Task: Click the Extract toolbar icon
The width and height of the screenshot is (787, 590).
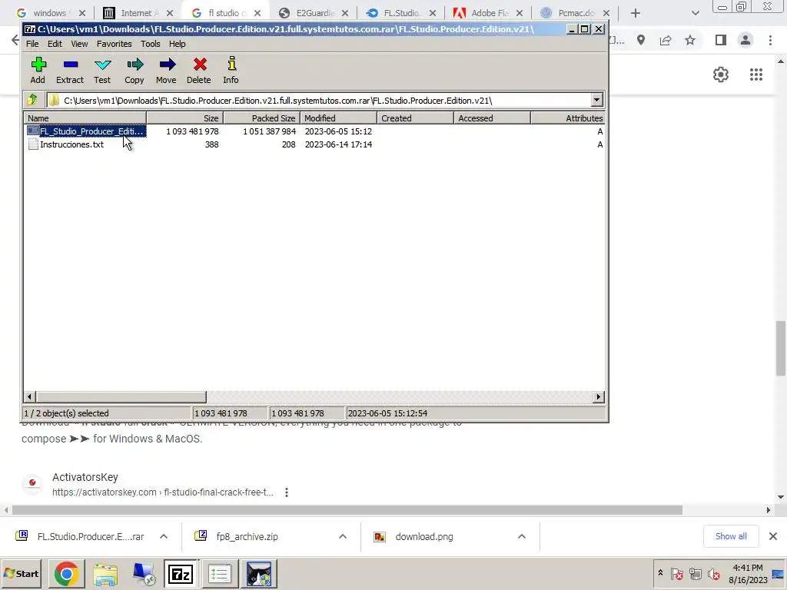Action: 70,70
